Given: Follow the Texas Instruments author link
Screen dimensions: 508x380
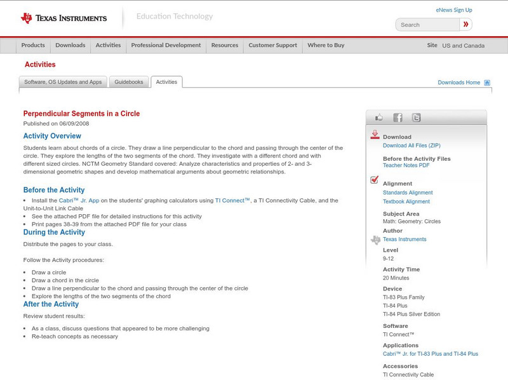Looking at the screenshot, I should (404, 240).
